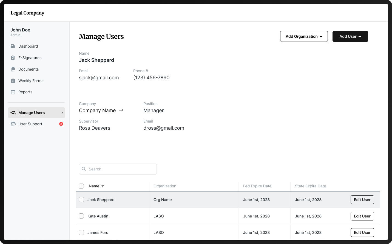Click the State Expire Date column header

[x=311, y=186]
